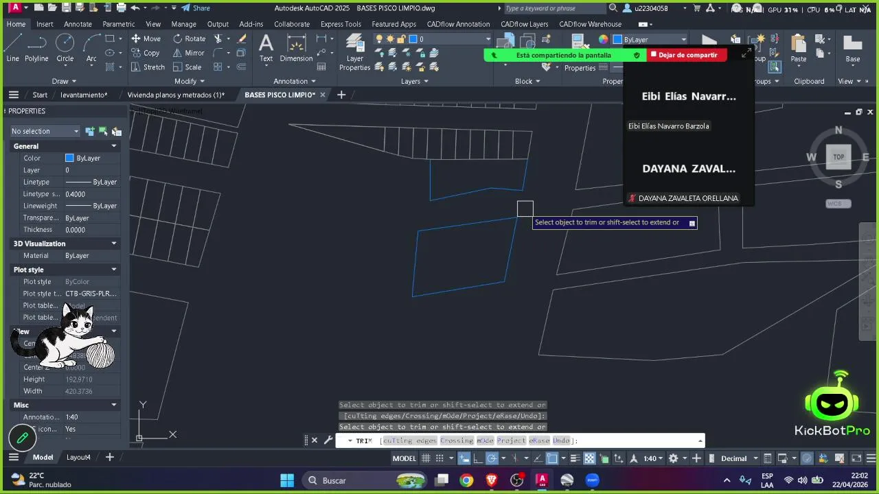Toggle Ortho mode in status bar

point(478,458)
